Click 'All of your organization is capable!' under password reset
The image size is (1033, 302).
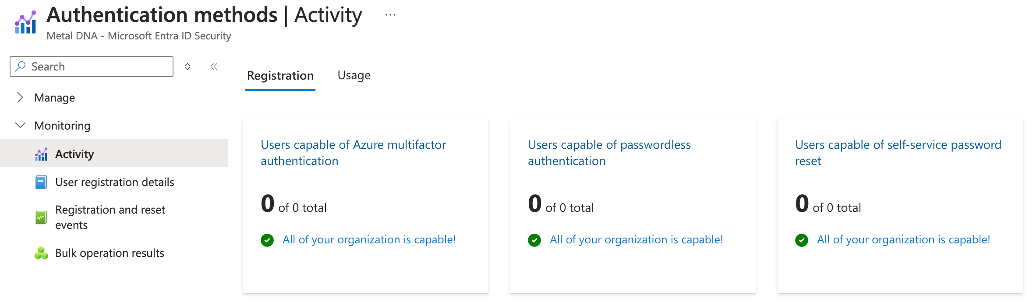[904, 240]
